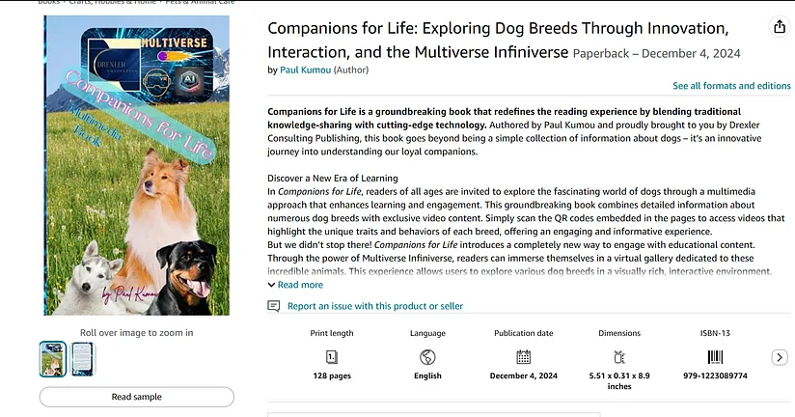795x417 pixels.
Task: Select the second back cover thumbnail
Action: pos(84,358)
